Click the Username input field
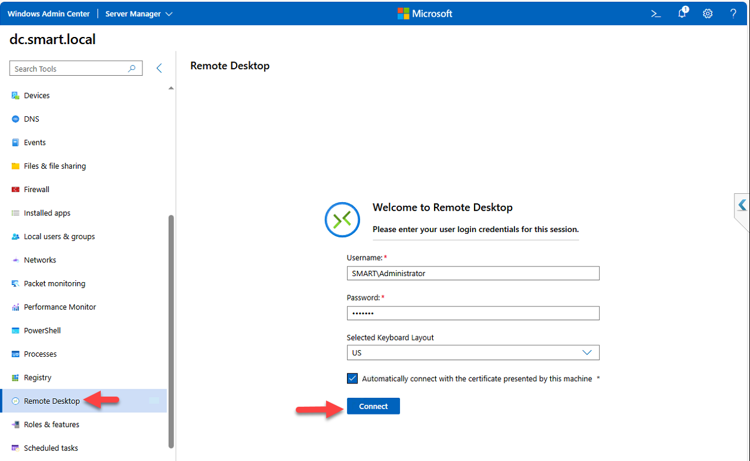The image size is (750, 461). (x=473, y=273)
